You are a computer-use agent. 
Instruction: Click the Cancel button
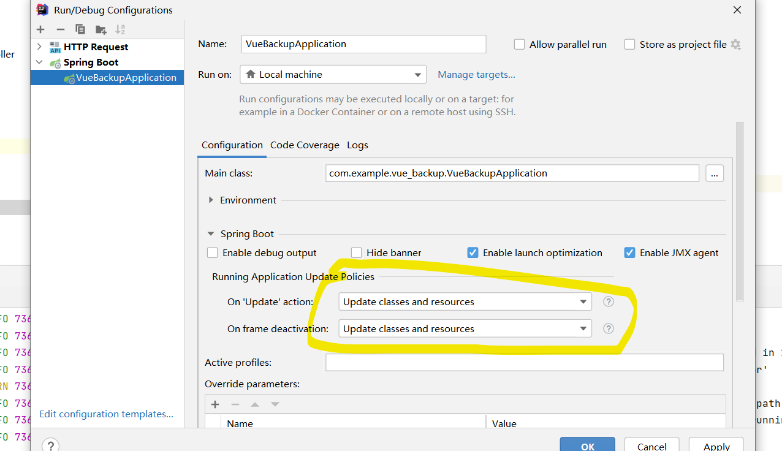651,445
